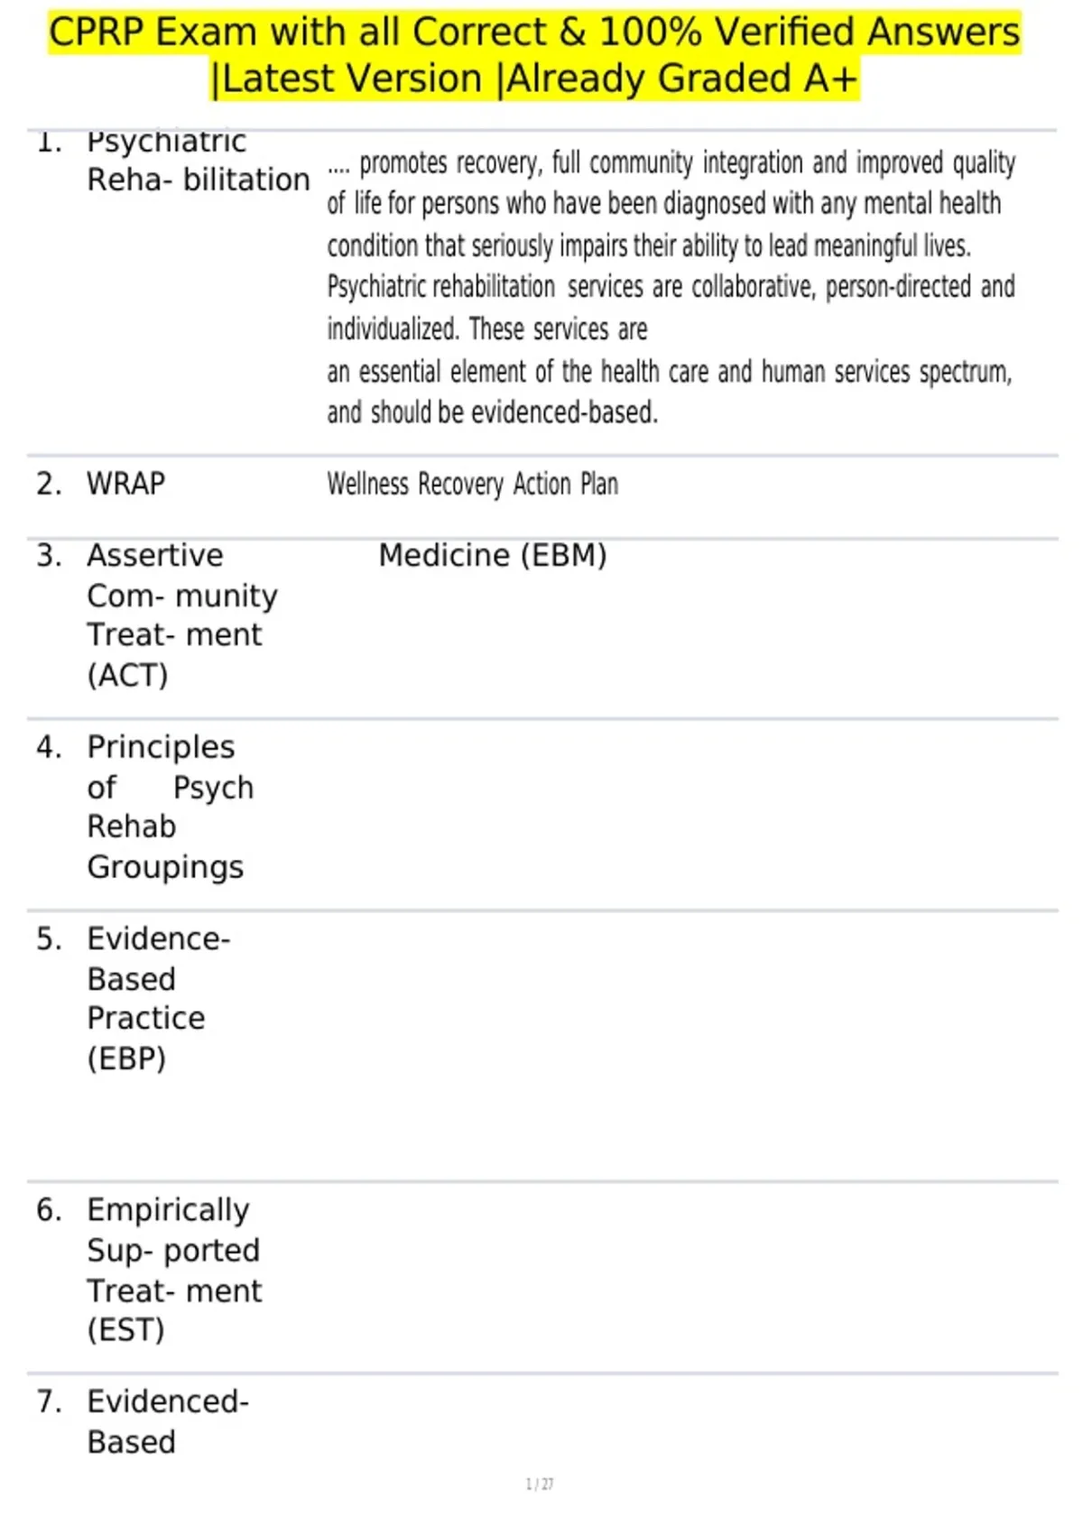Click the Latest Version subtitle line
1083x1534 pixels.
(534, 79)
